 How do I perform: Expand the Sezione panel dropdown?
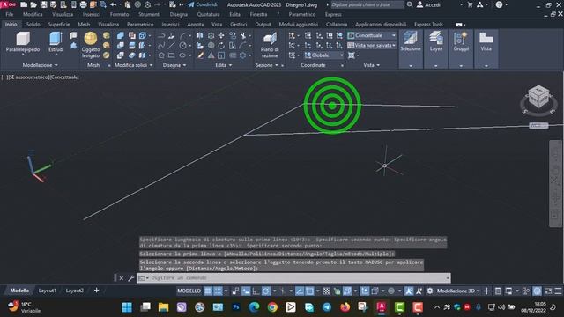[266, 65]
